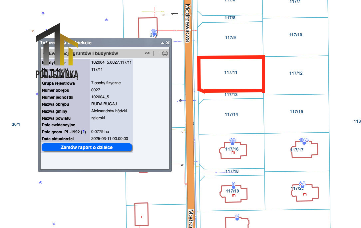The width and height of the screenshot is (361, 228).
Task: Click parcel label 117/8 on the map
Action: (230, 18)
